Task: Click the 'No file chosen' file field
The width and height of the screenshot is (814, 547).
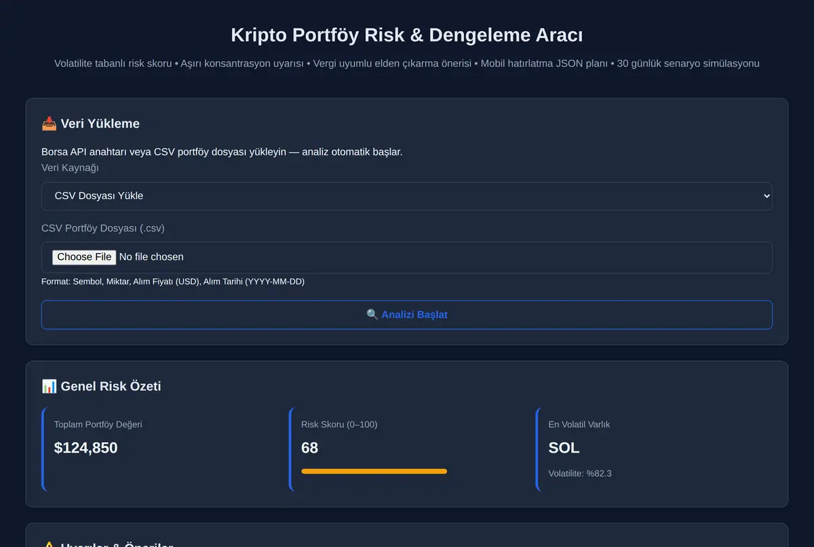Action: [407, 257]
